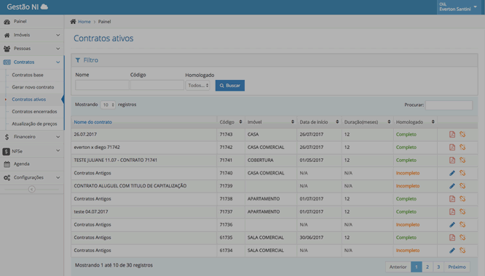Focus the Código filter input field
Image resolution: width=485 pixels, height=276 pixels.
(157, 85)
